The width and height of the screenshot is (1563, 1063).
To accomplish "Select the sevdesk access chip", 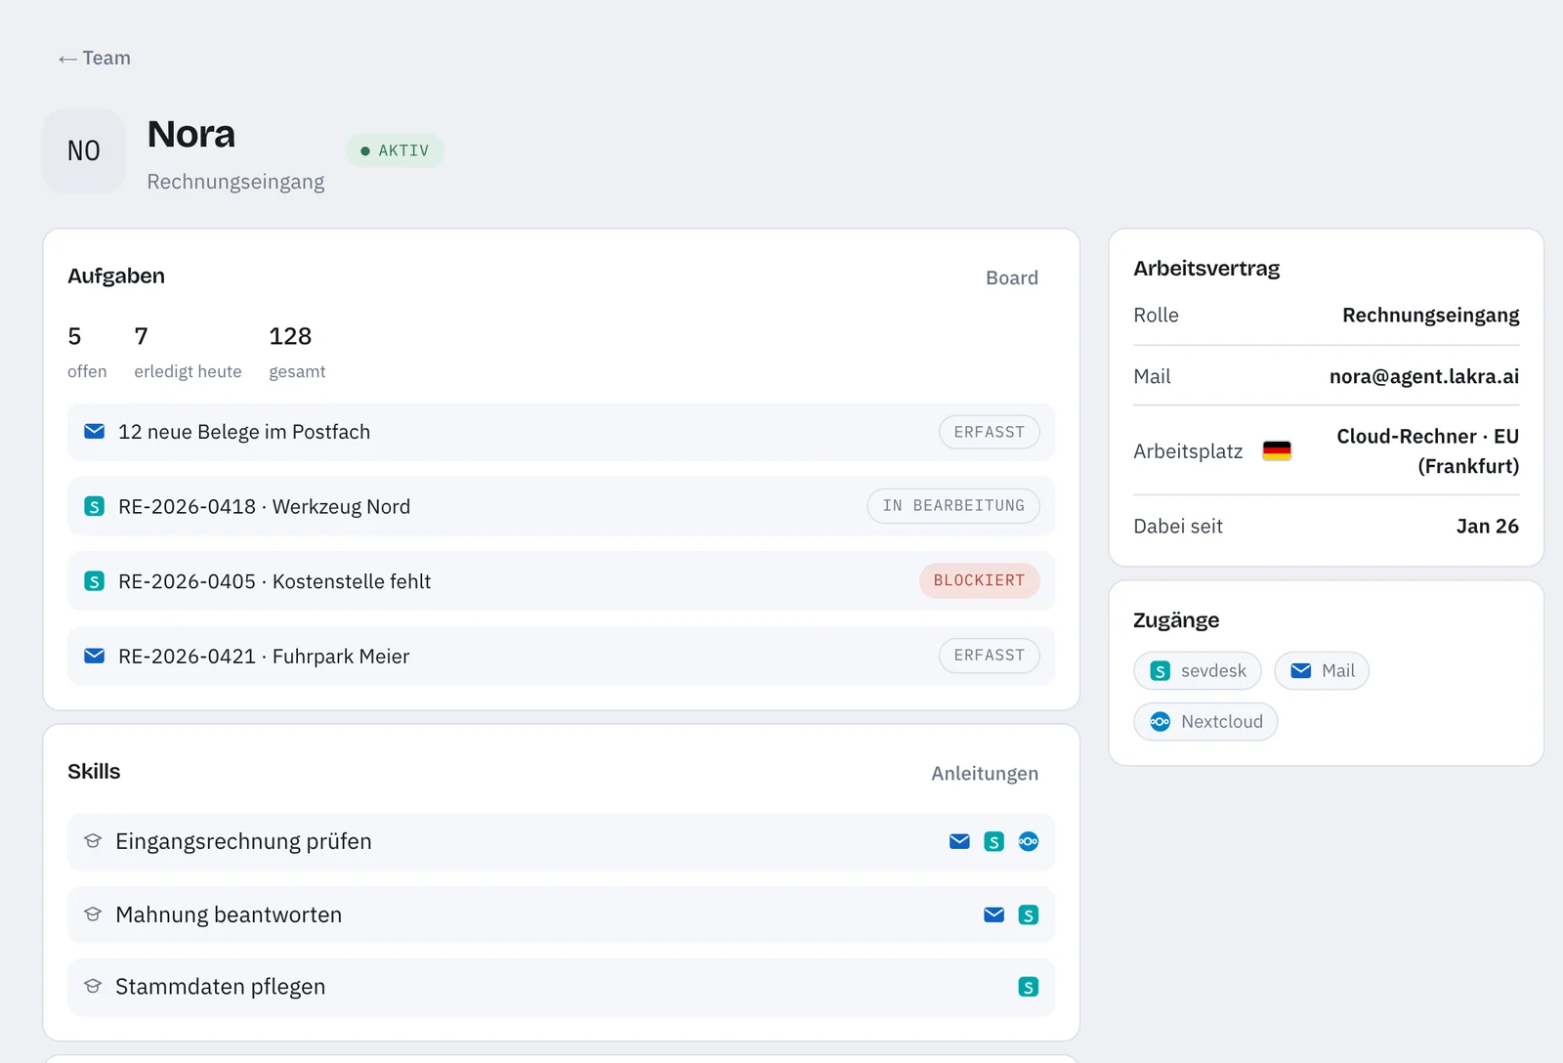I will click(x=1198, y=671).
